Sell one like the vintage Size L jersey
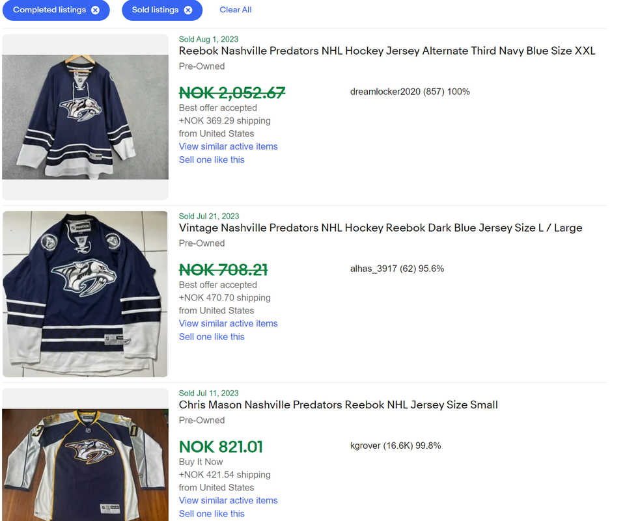Screen dimensions: 625x521 (x=212, y=336)
